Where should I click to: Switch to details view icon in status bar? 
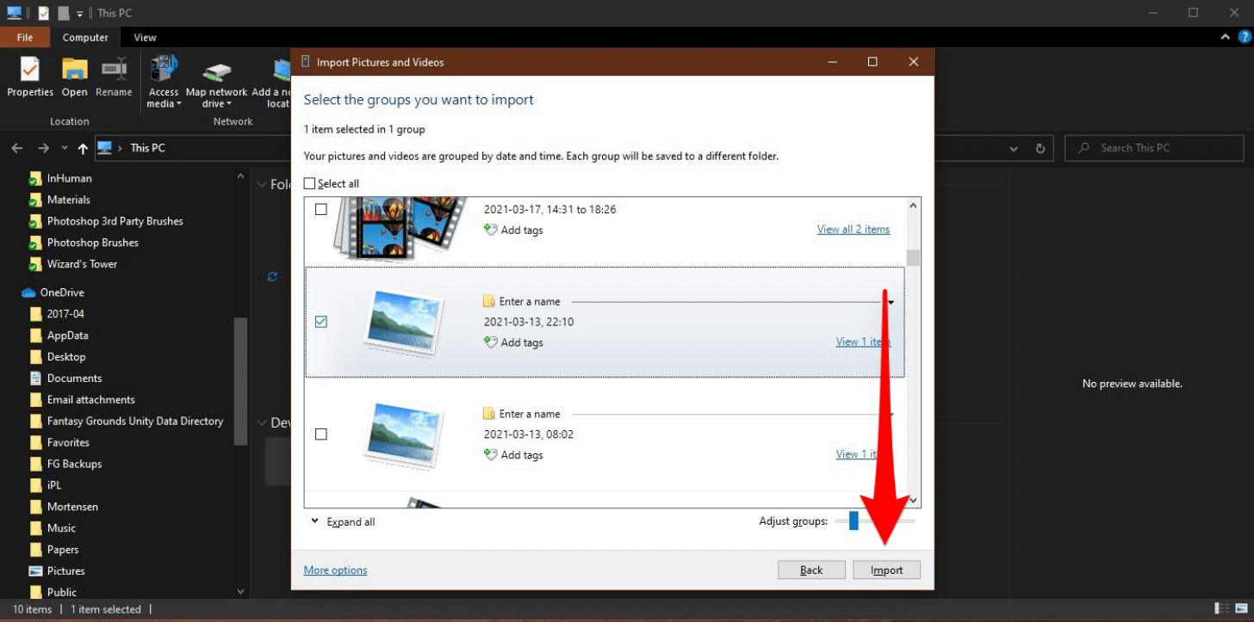click(x=1220, y=609)
